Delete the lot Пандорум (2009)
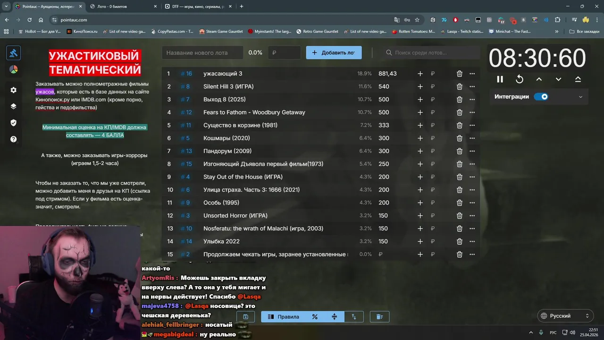 [x=459, y=151]
